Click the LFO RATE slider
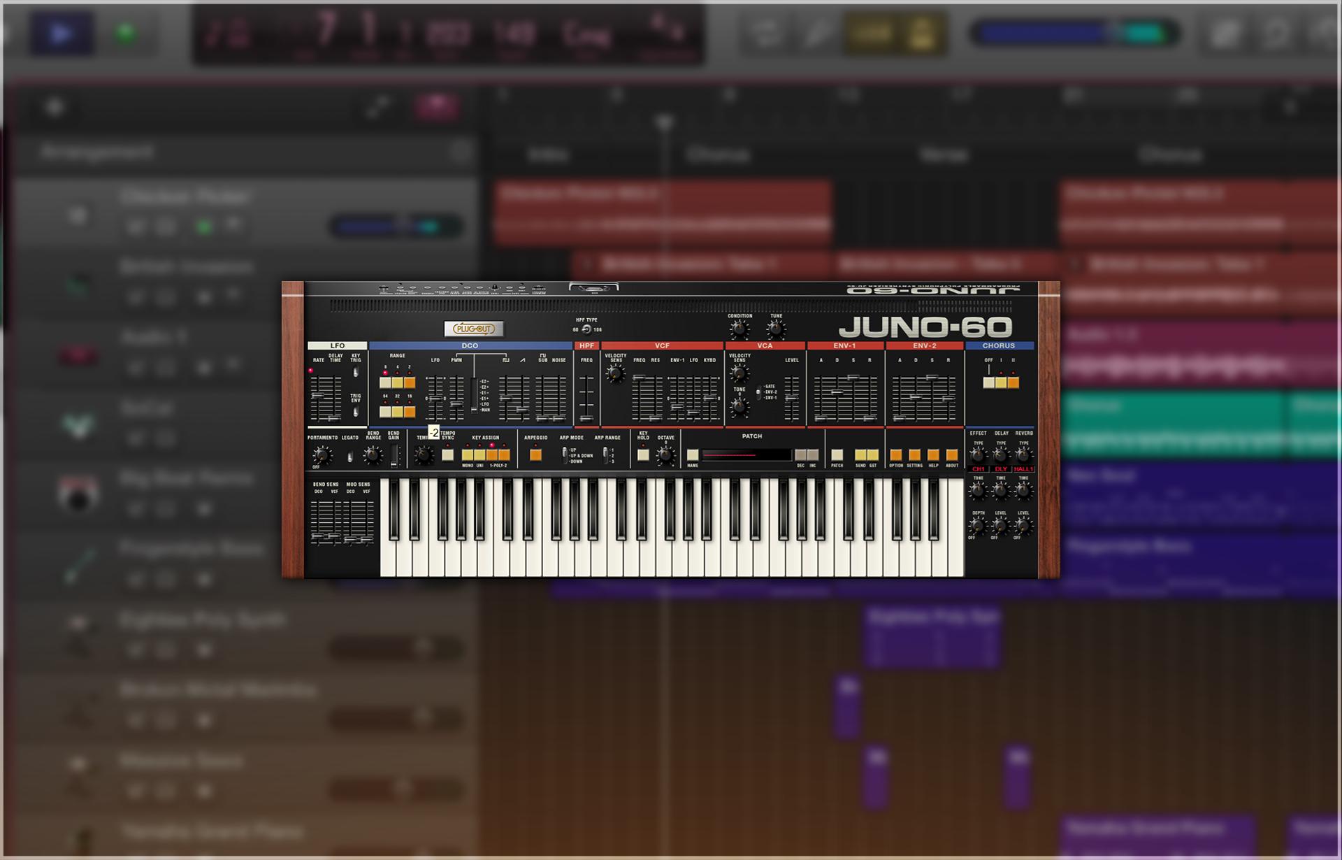The width and height of the screenshot is (1342, 860). (x=318, y=398)
